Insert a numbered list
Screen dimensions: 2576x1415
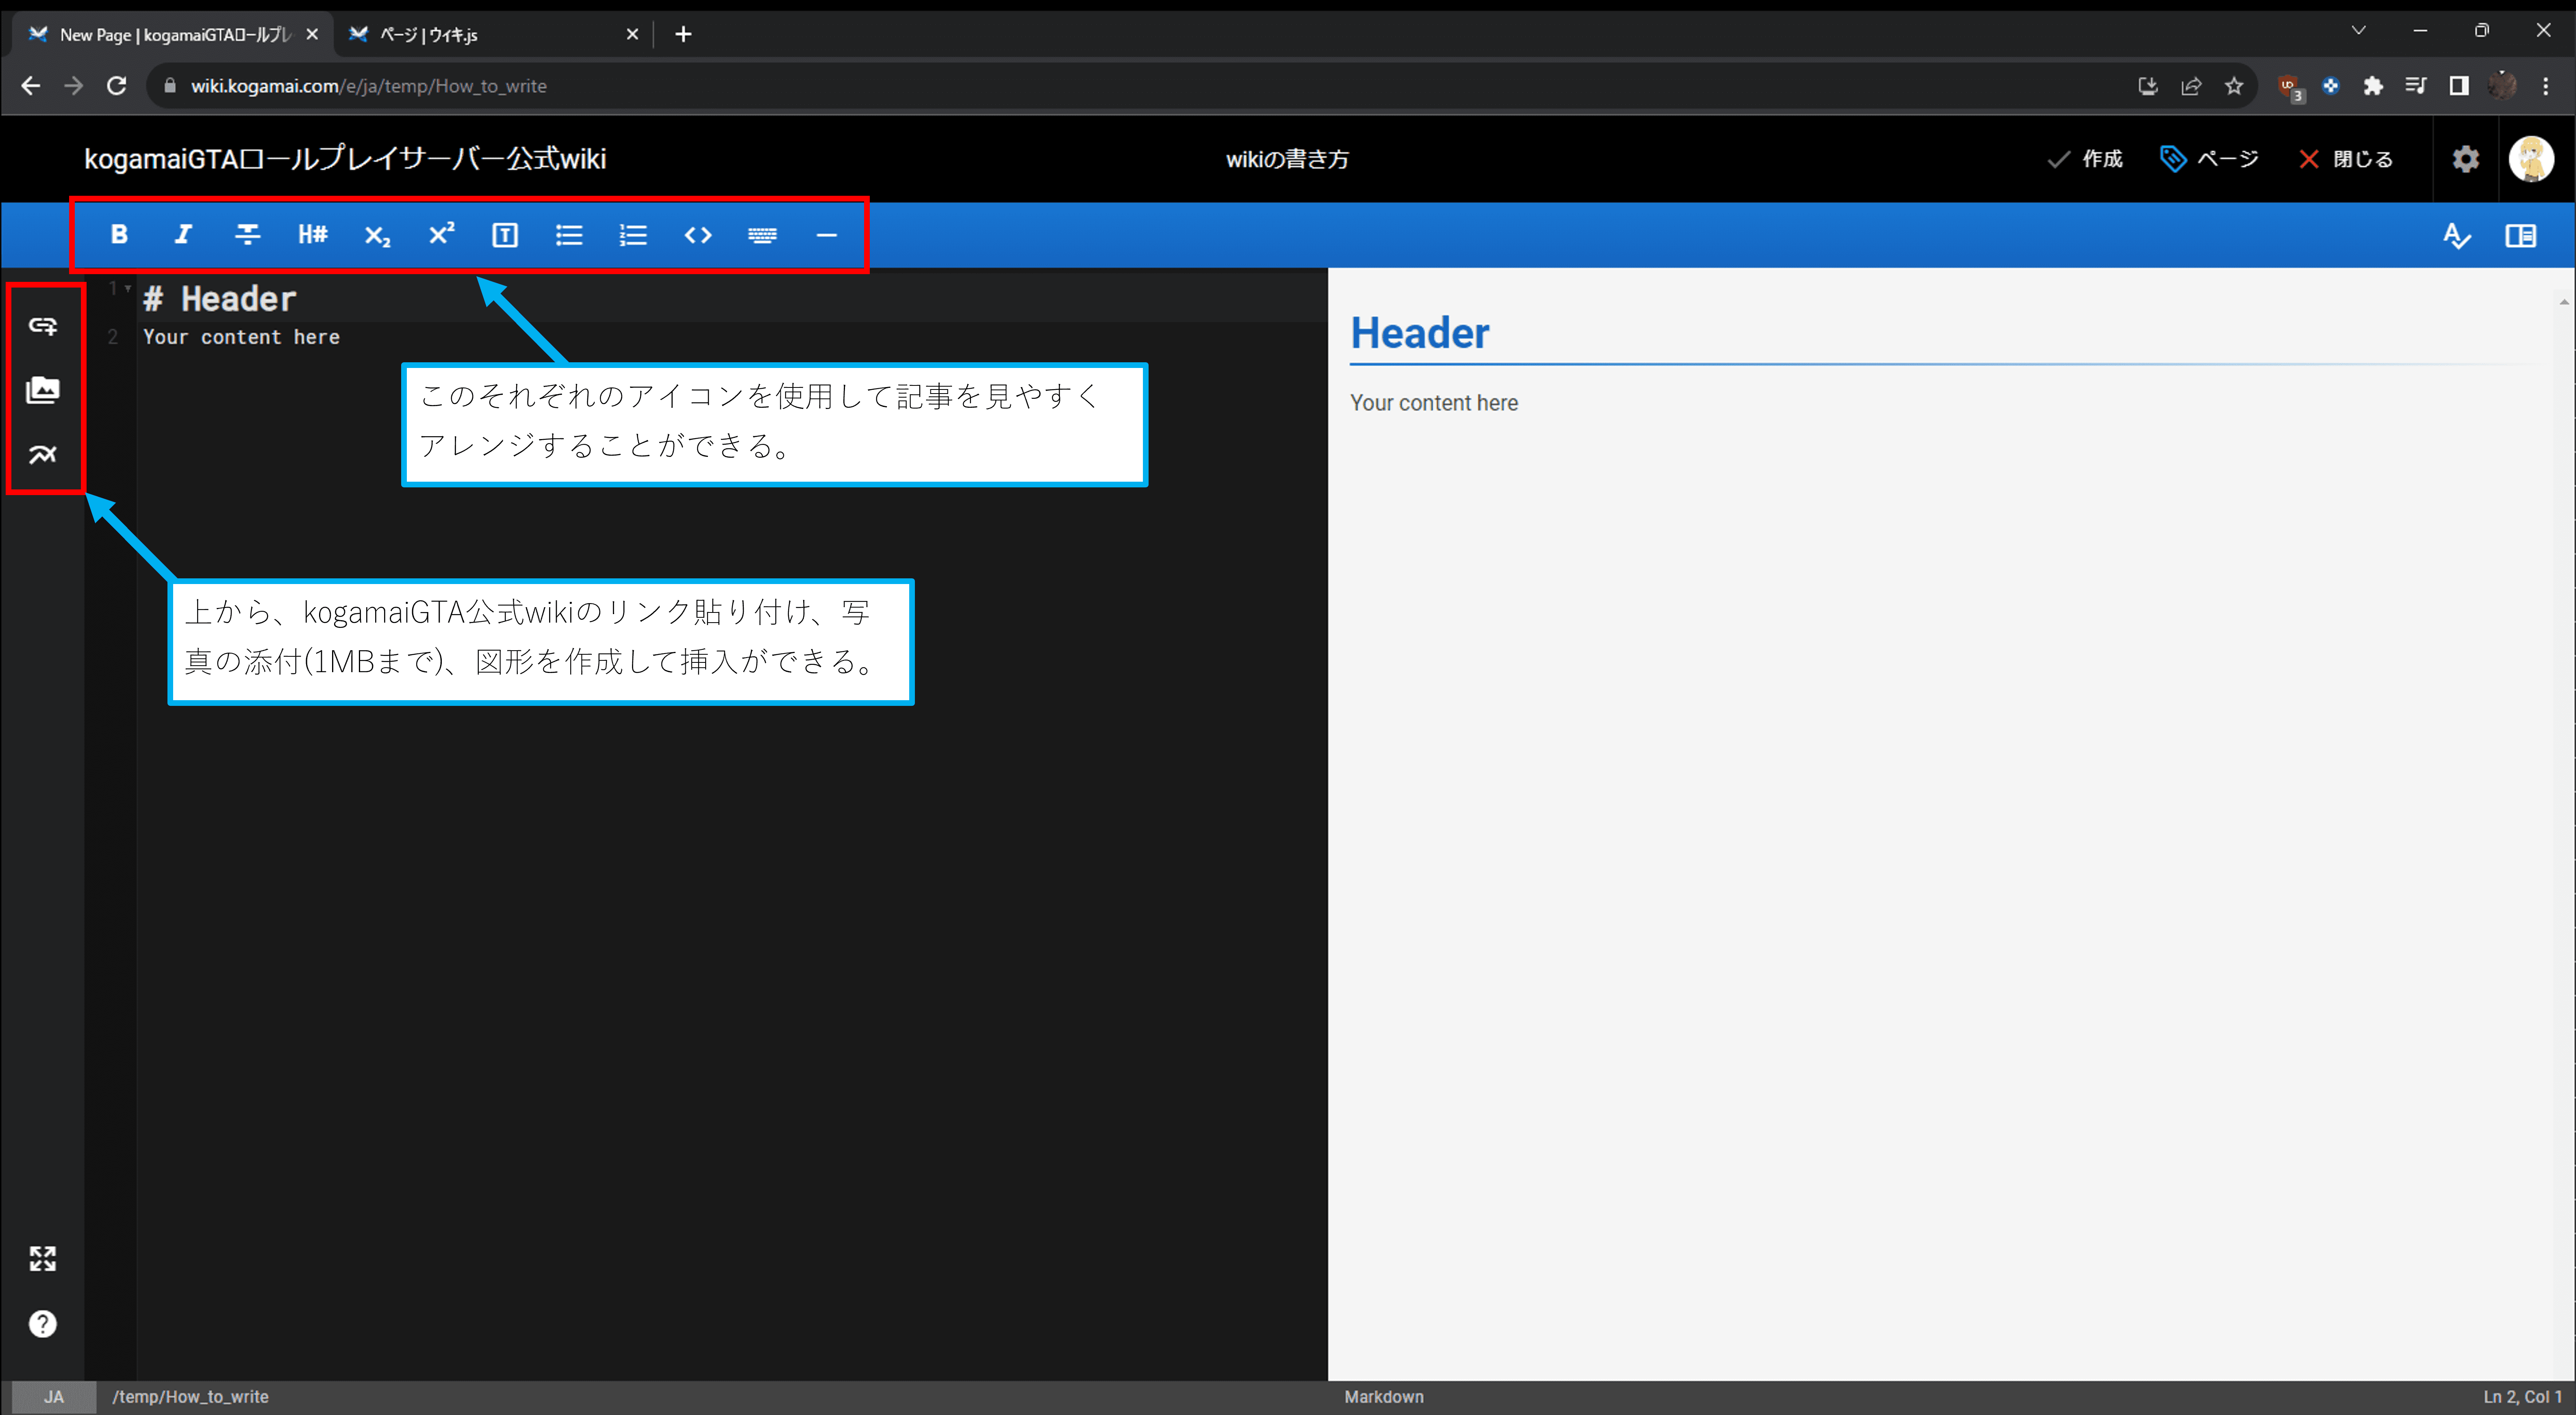633,235
